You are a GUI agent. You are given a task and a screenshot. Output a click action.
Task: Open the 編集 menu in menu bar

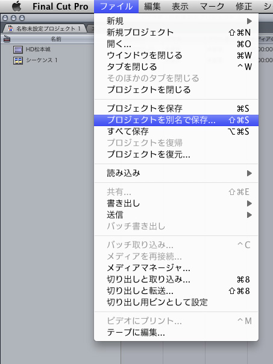[x=152, y=7]
